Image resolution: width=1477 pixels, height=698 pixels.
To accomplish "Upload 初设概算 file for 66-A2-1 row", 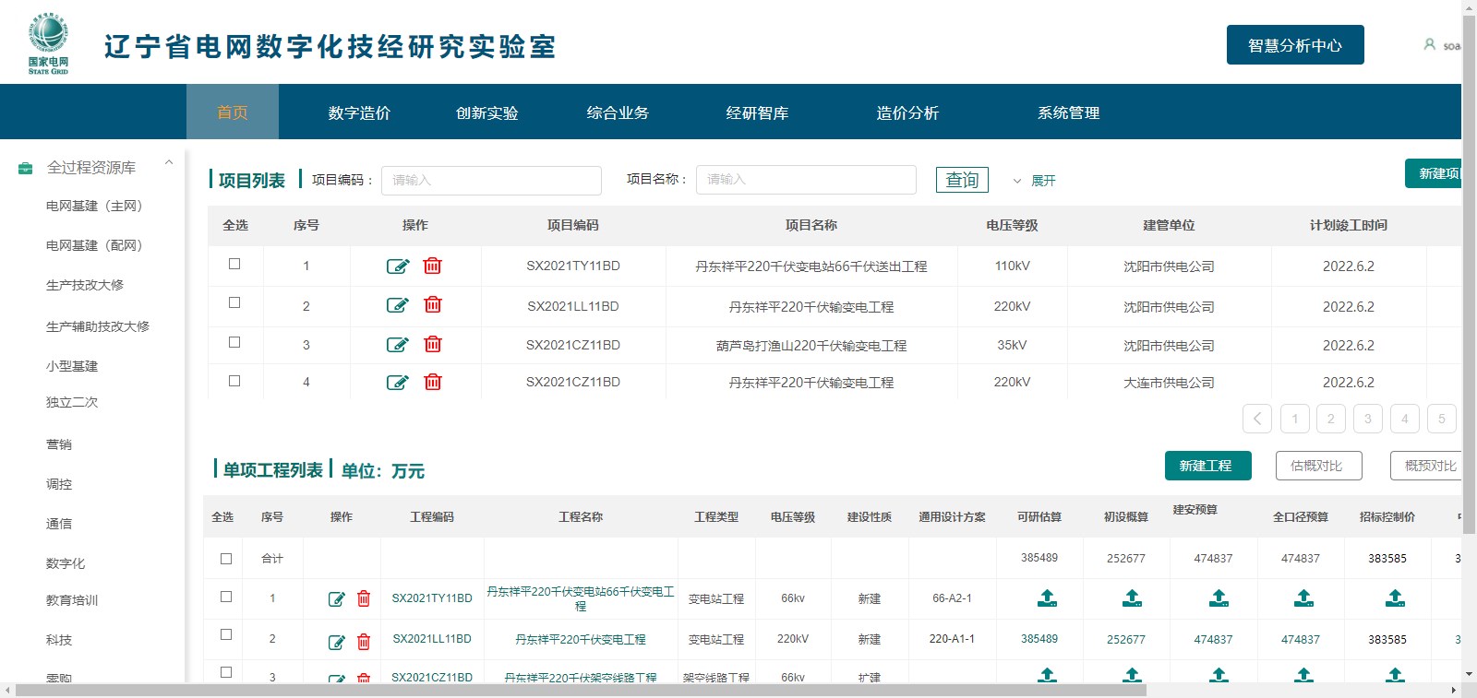I will [x=1132, y=597].
